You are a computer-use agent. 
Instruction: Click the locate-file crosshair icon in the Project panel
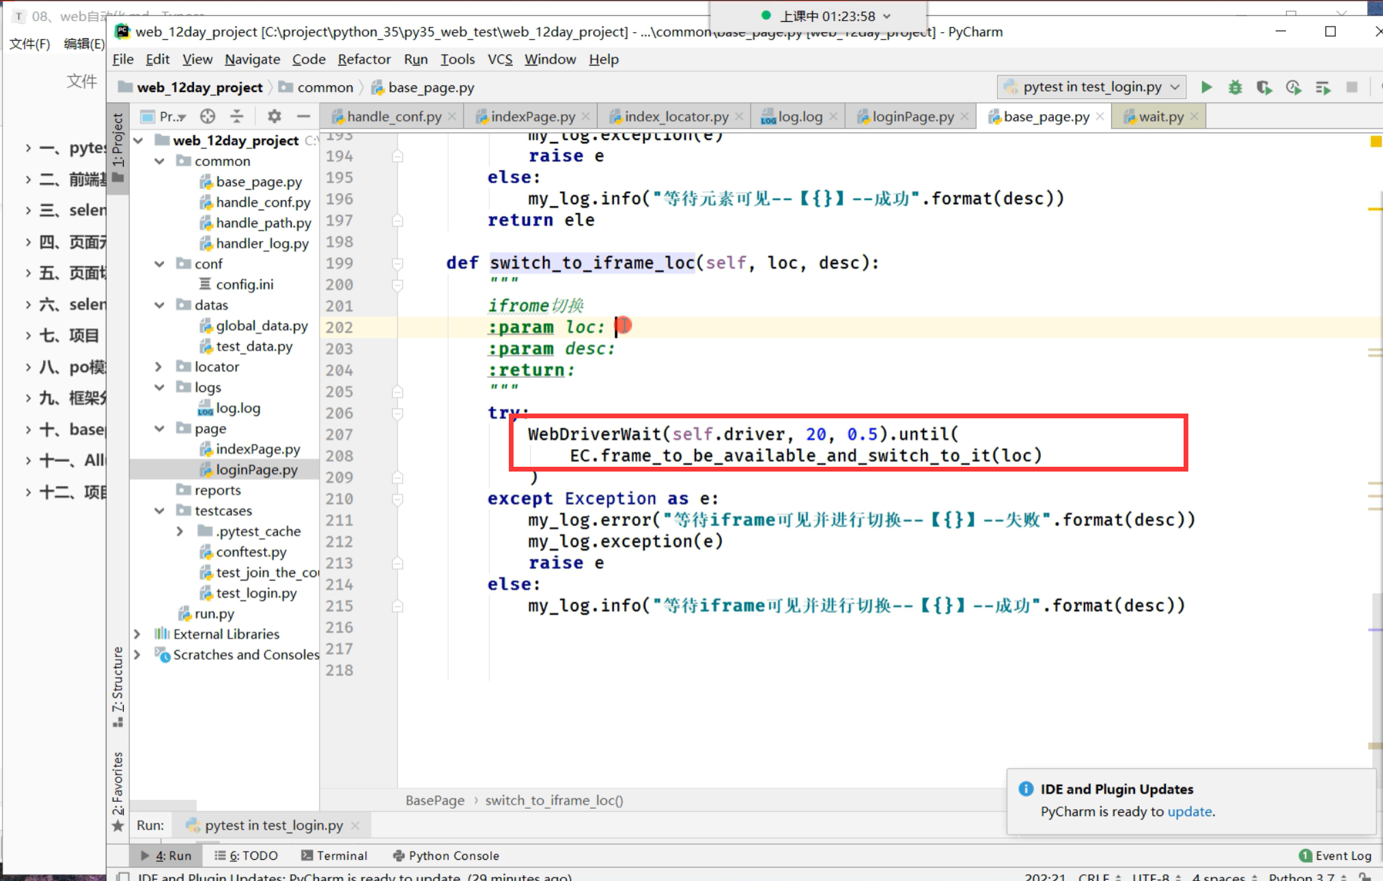(208, 117)
